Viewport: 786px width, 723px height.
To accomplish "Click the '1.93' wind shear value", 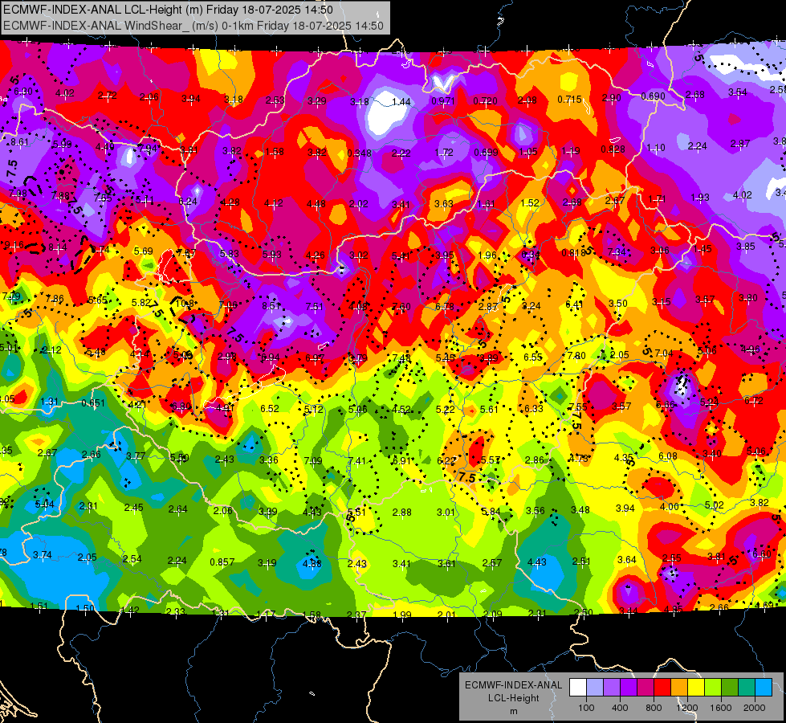I will tap(700, 198).
